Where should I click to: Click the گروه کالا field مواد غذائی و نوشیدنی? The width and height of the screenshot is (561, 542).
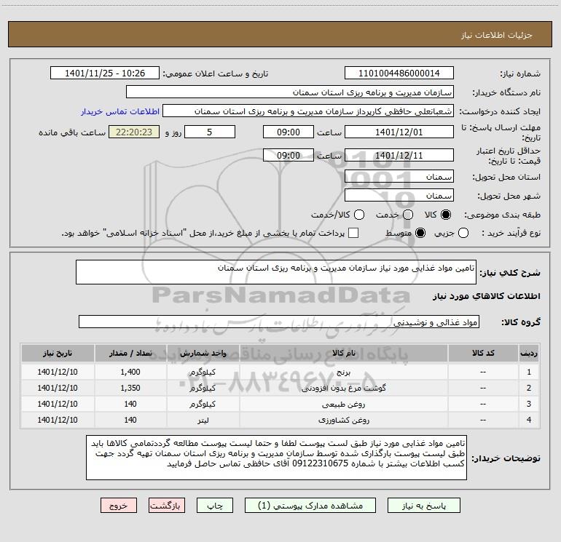click(279, 322)
